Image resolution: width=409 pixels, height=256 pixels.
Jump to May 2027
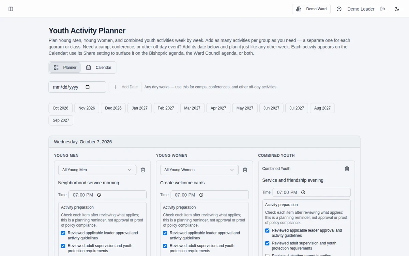click(245, 108)
